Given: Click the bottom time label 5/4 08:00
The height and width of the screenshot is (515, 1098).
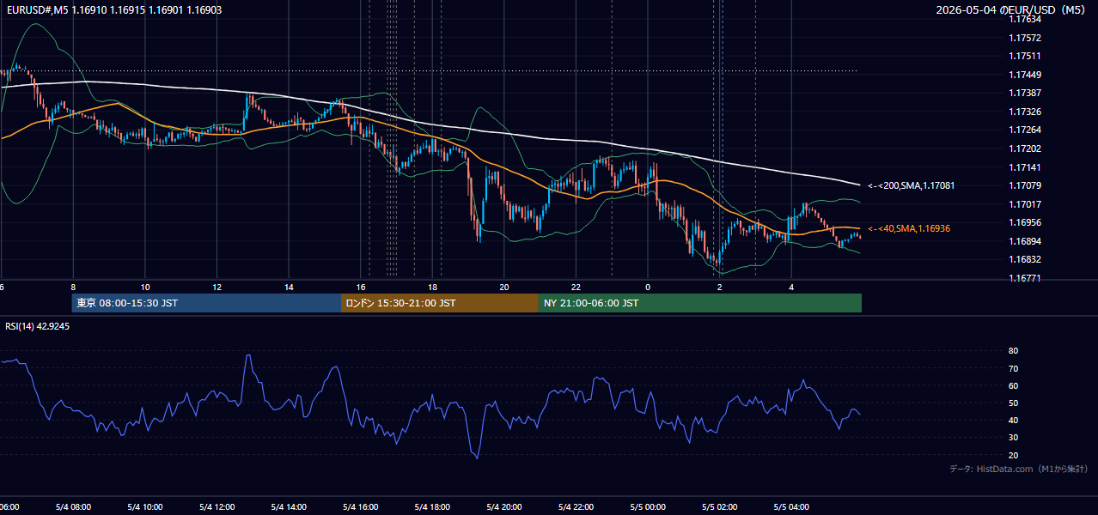Looking at the screenshot, I should [x=72, y=507].
